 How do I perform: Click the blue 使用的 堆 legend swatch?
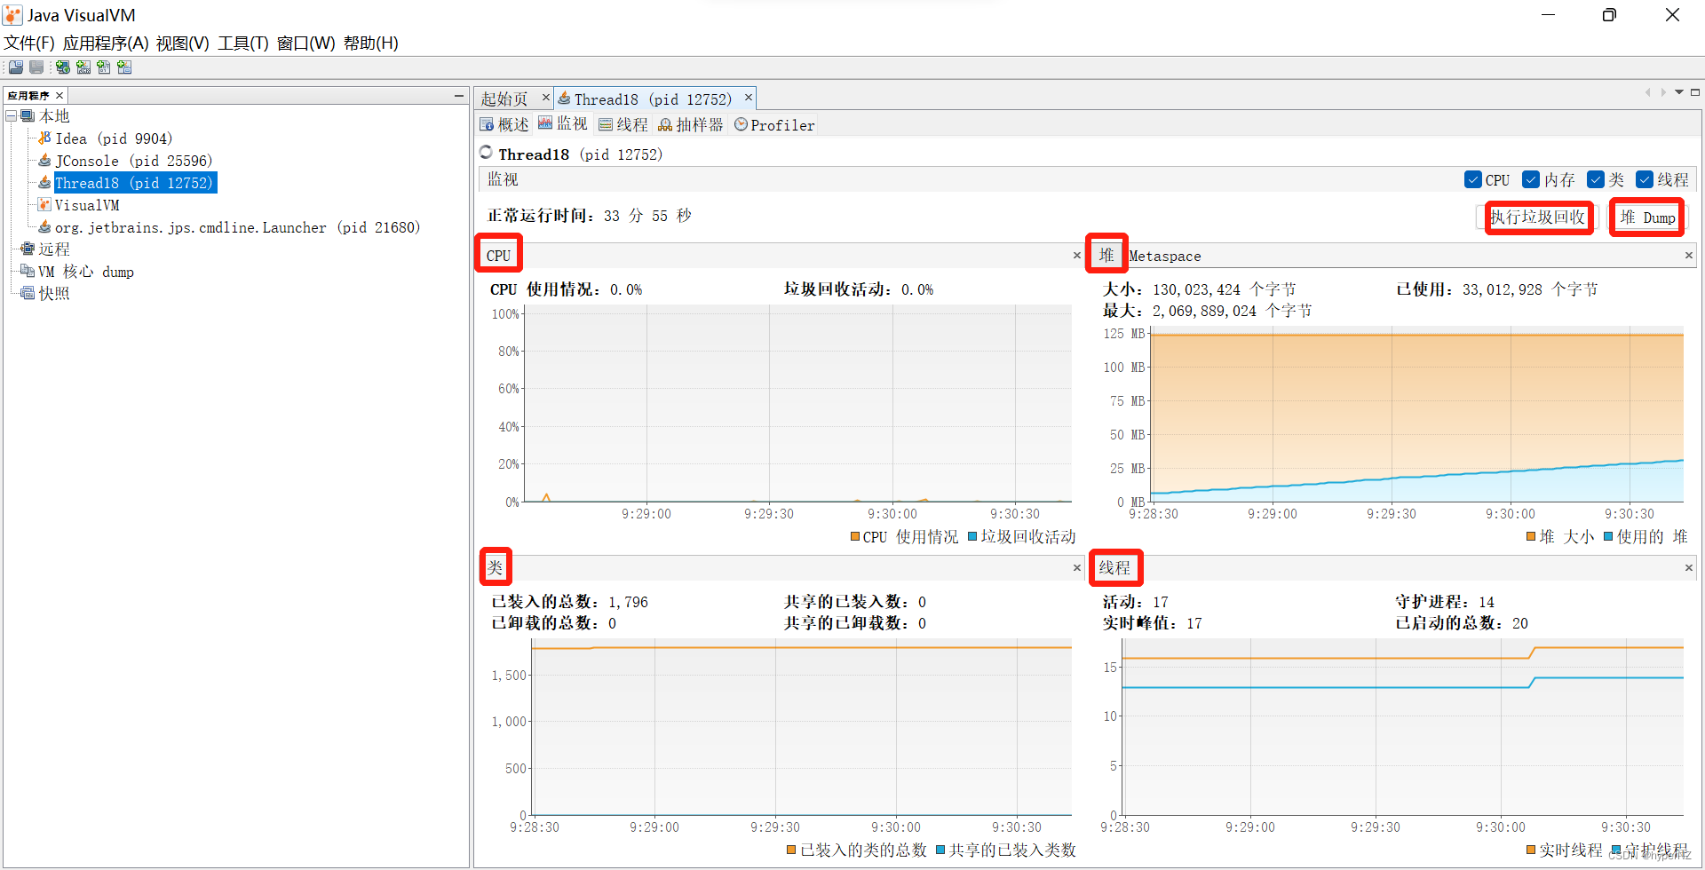coord(1608,536)
